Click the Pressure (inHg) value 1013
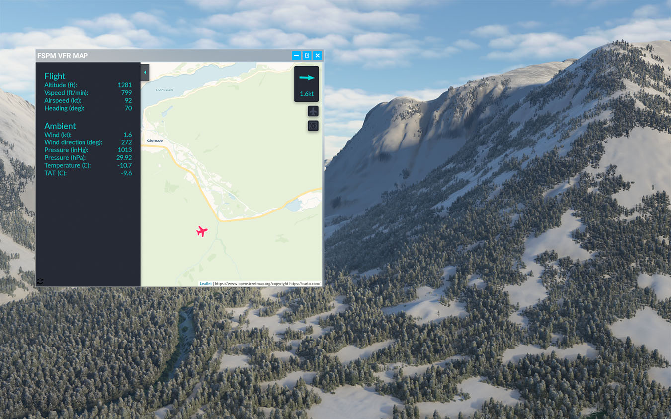The height and width of the screenshot is (419, 671). [x=125, y=150]
